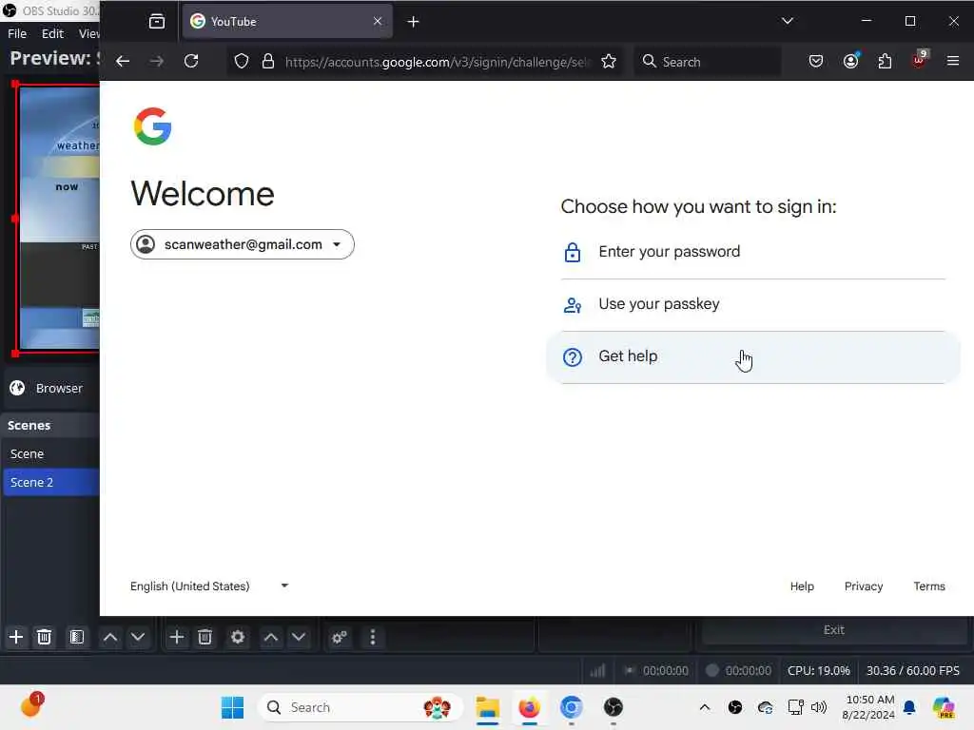
Task: View site security padlock information
Action: point(267,61)
